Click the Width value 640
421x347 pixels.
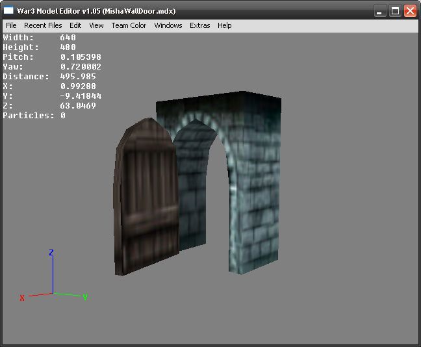[x=68, y=38]
